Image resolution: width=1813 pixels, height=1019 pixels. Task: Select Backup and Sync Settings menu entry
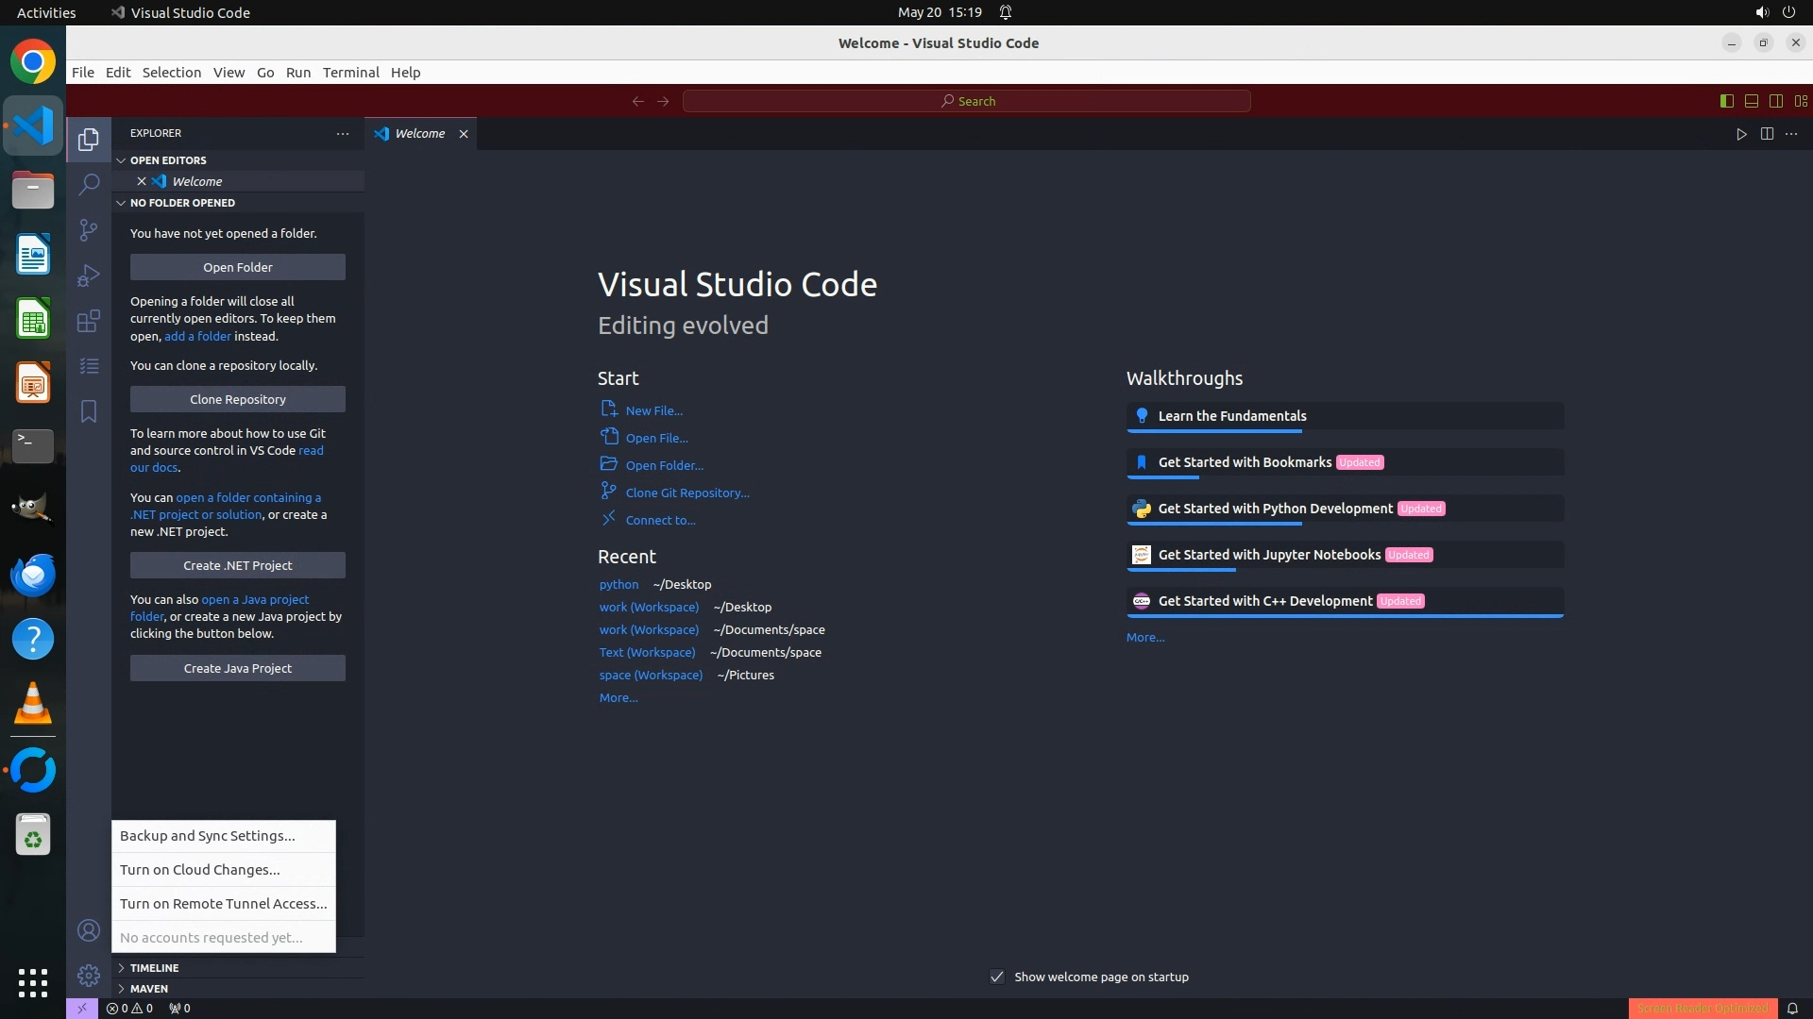pos(208,836)
